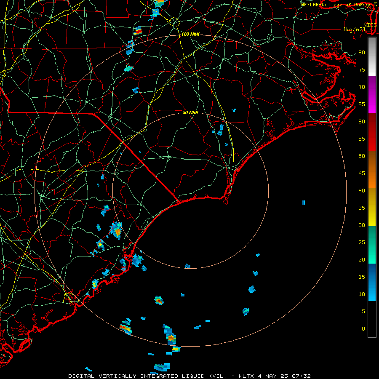The height and width of the screenshot is (379, 379).
Task: Click the 75 value on the color scale
Action: (x=362, y=69)
